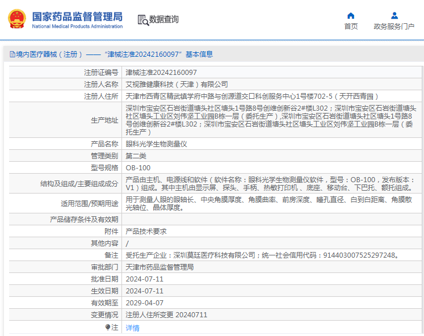Select model value OB-100
The width and height of the screenshot is (424, 336).
click(138, 167)
